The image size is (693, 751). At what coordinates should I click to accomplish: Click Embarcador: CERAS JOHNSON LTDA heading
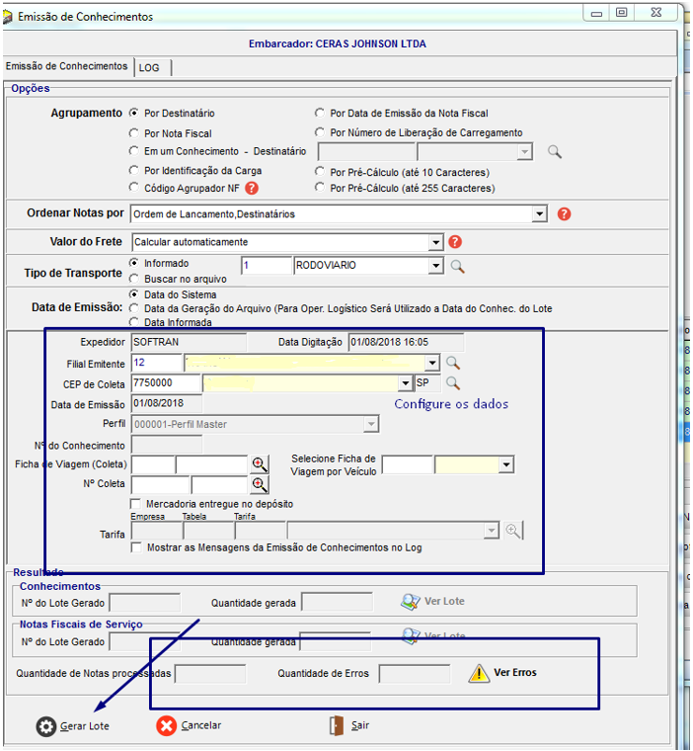338,43
